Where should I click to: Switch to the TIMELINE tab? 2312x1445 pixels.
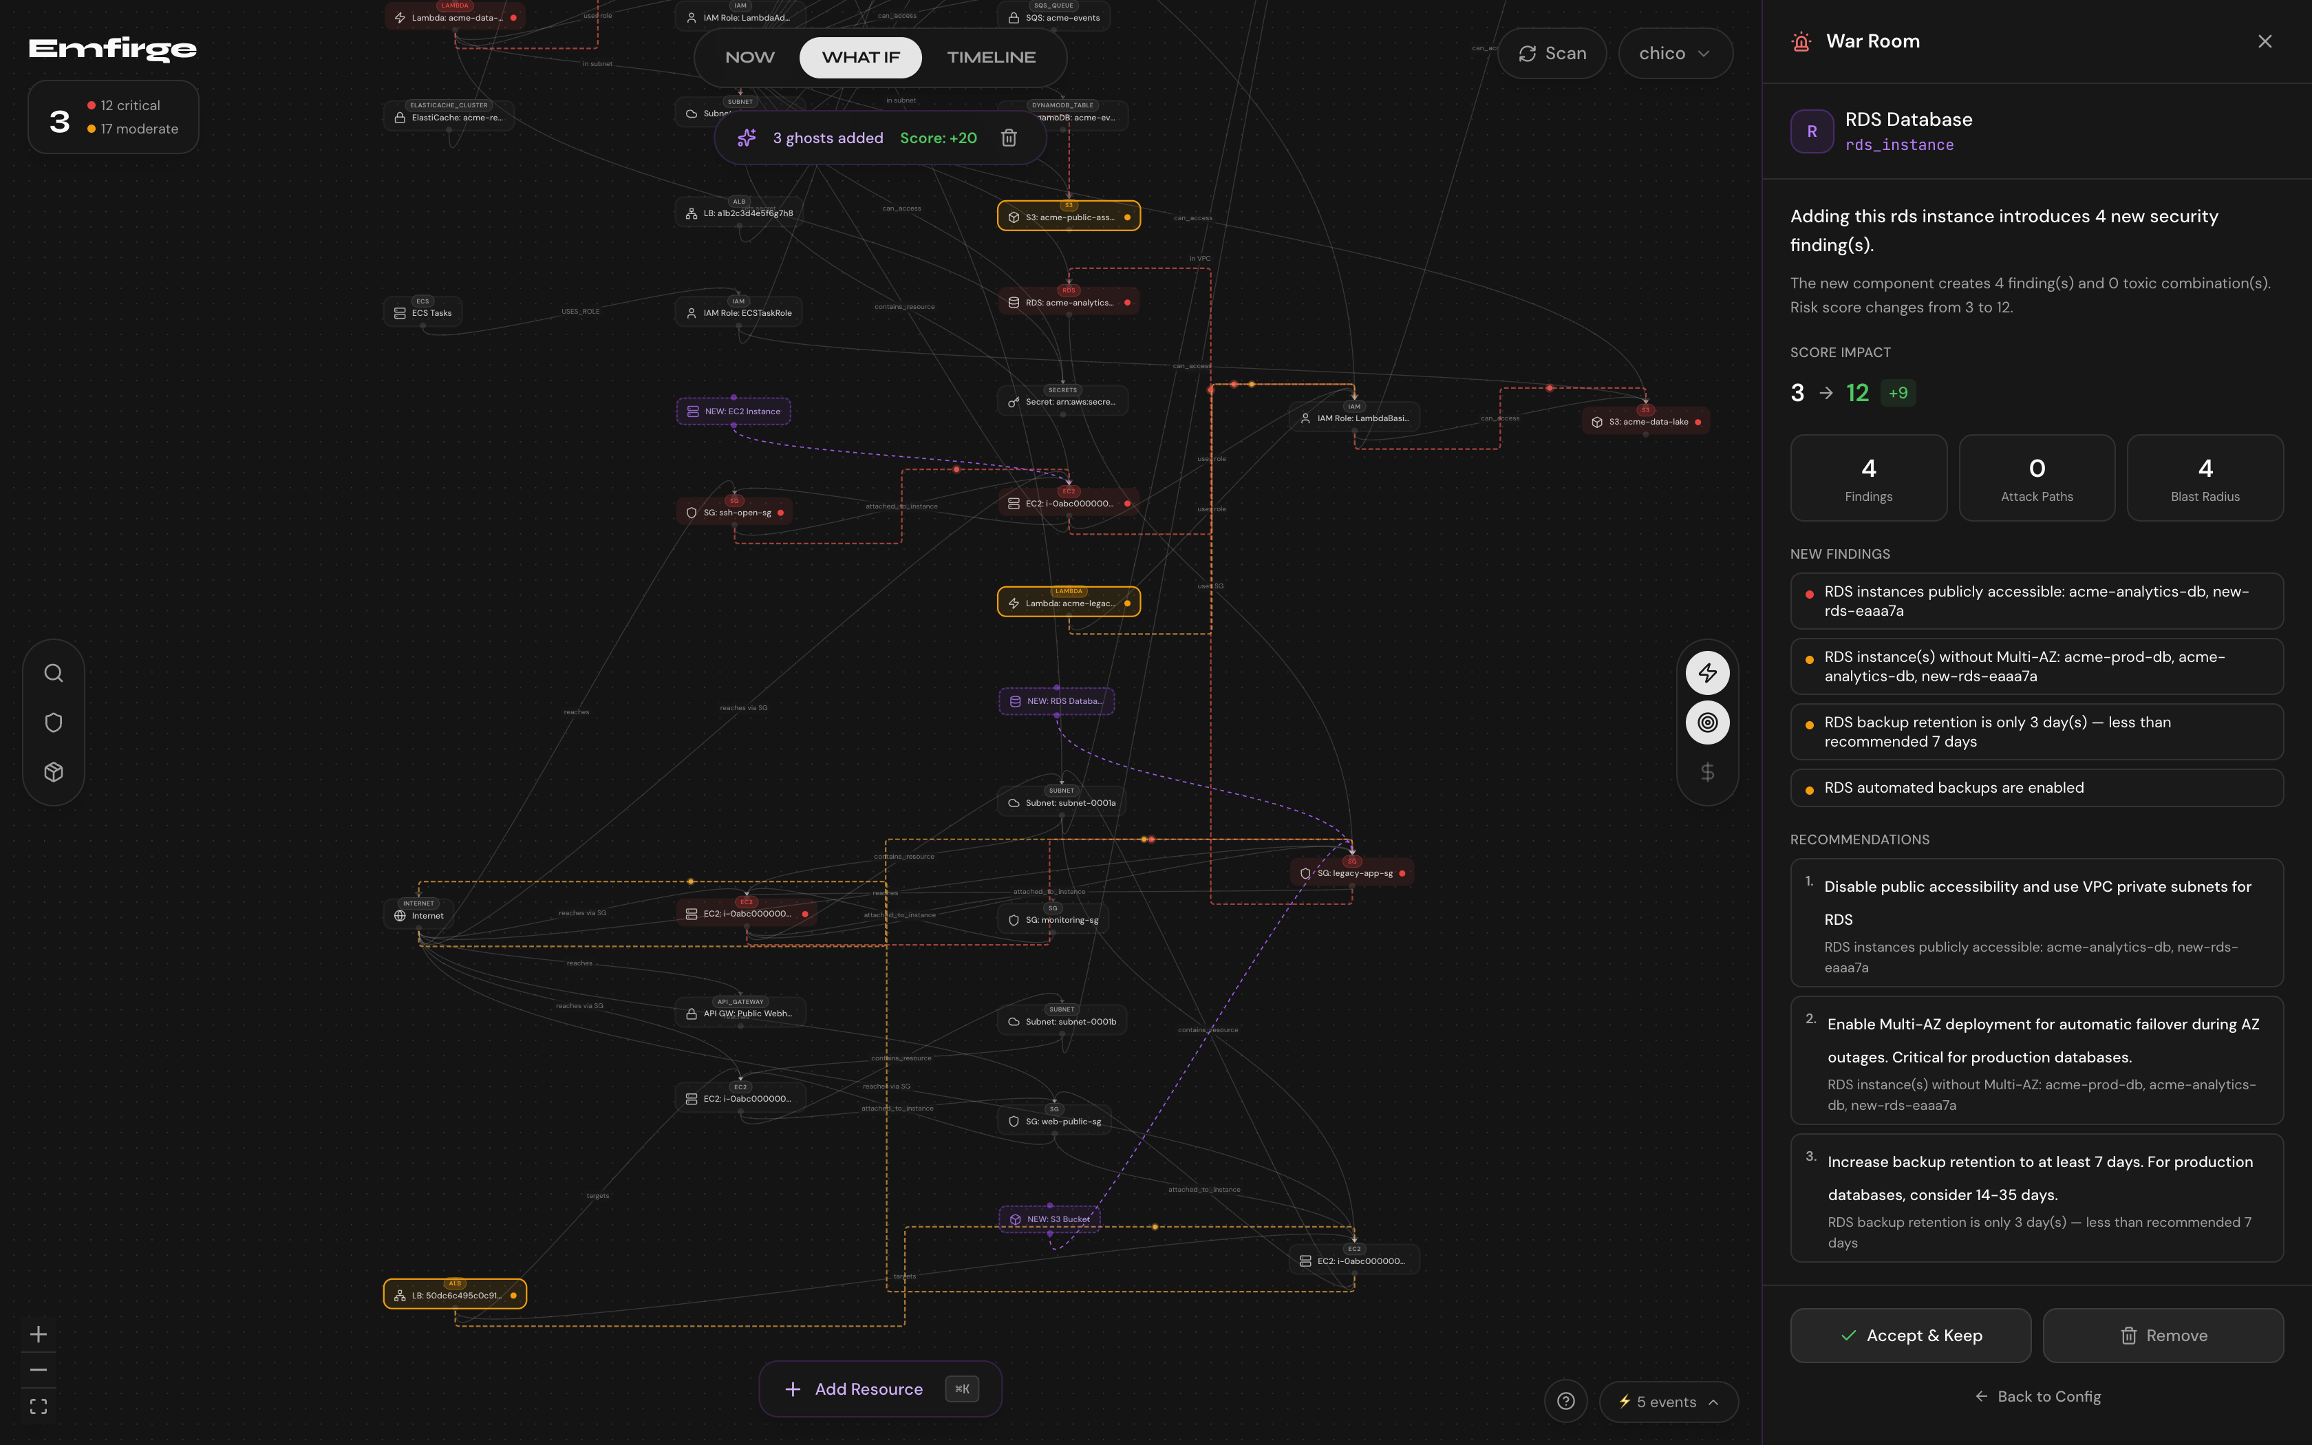pyautogui.click(x=991, y=57)
